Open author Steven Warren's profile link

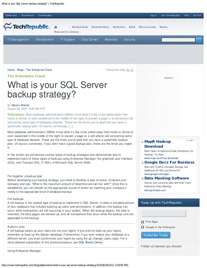20,105
